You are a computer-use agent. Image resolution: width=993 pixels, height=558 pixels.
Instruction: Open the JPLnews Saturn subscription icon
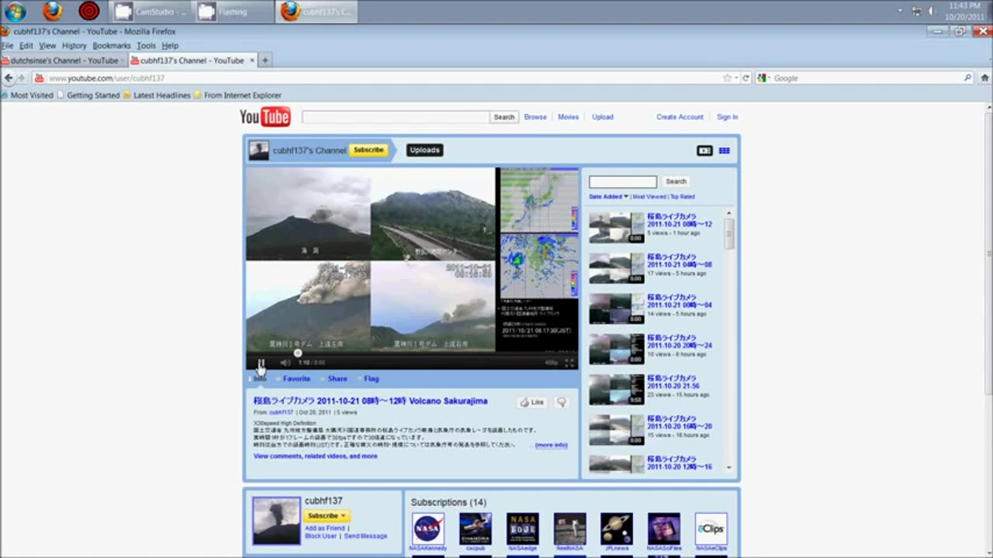[617, 529]
